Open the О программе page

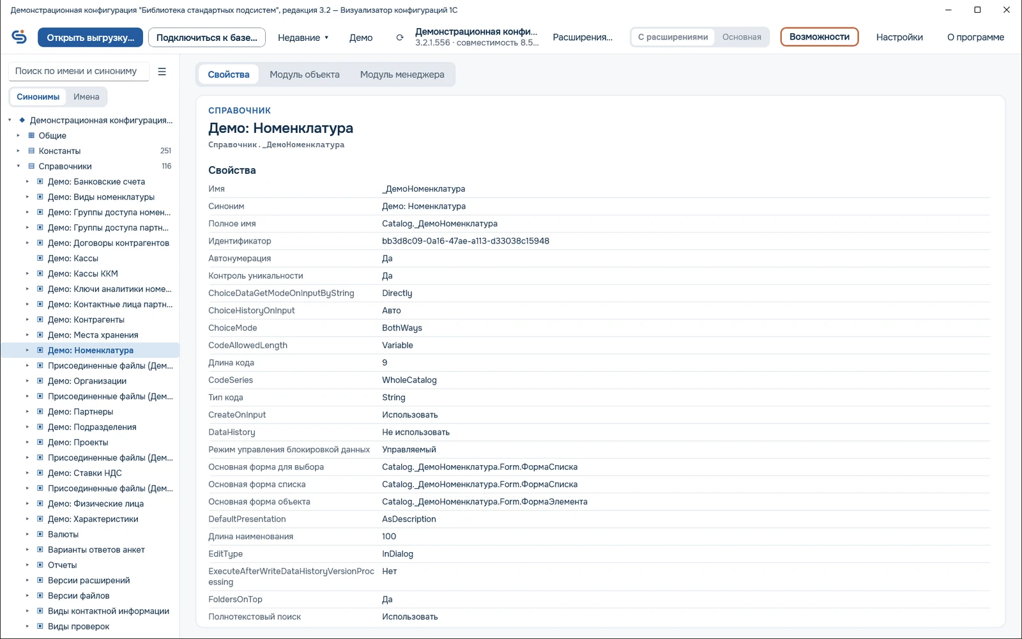tap(975, 37)
